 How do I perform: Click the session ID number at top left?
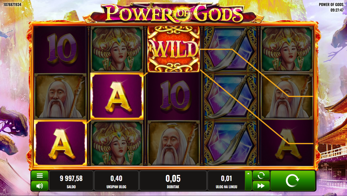click(x=12, y=5)
